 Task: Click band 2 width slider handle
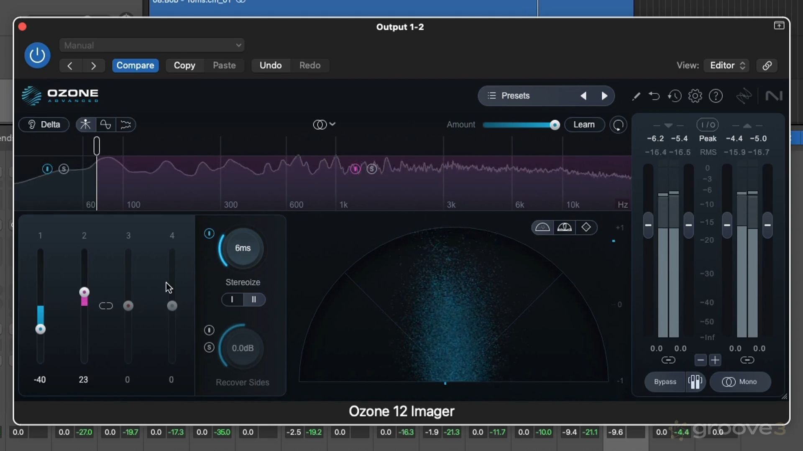pos(84,292)
